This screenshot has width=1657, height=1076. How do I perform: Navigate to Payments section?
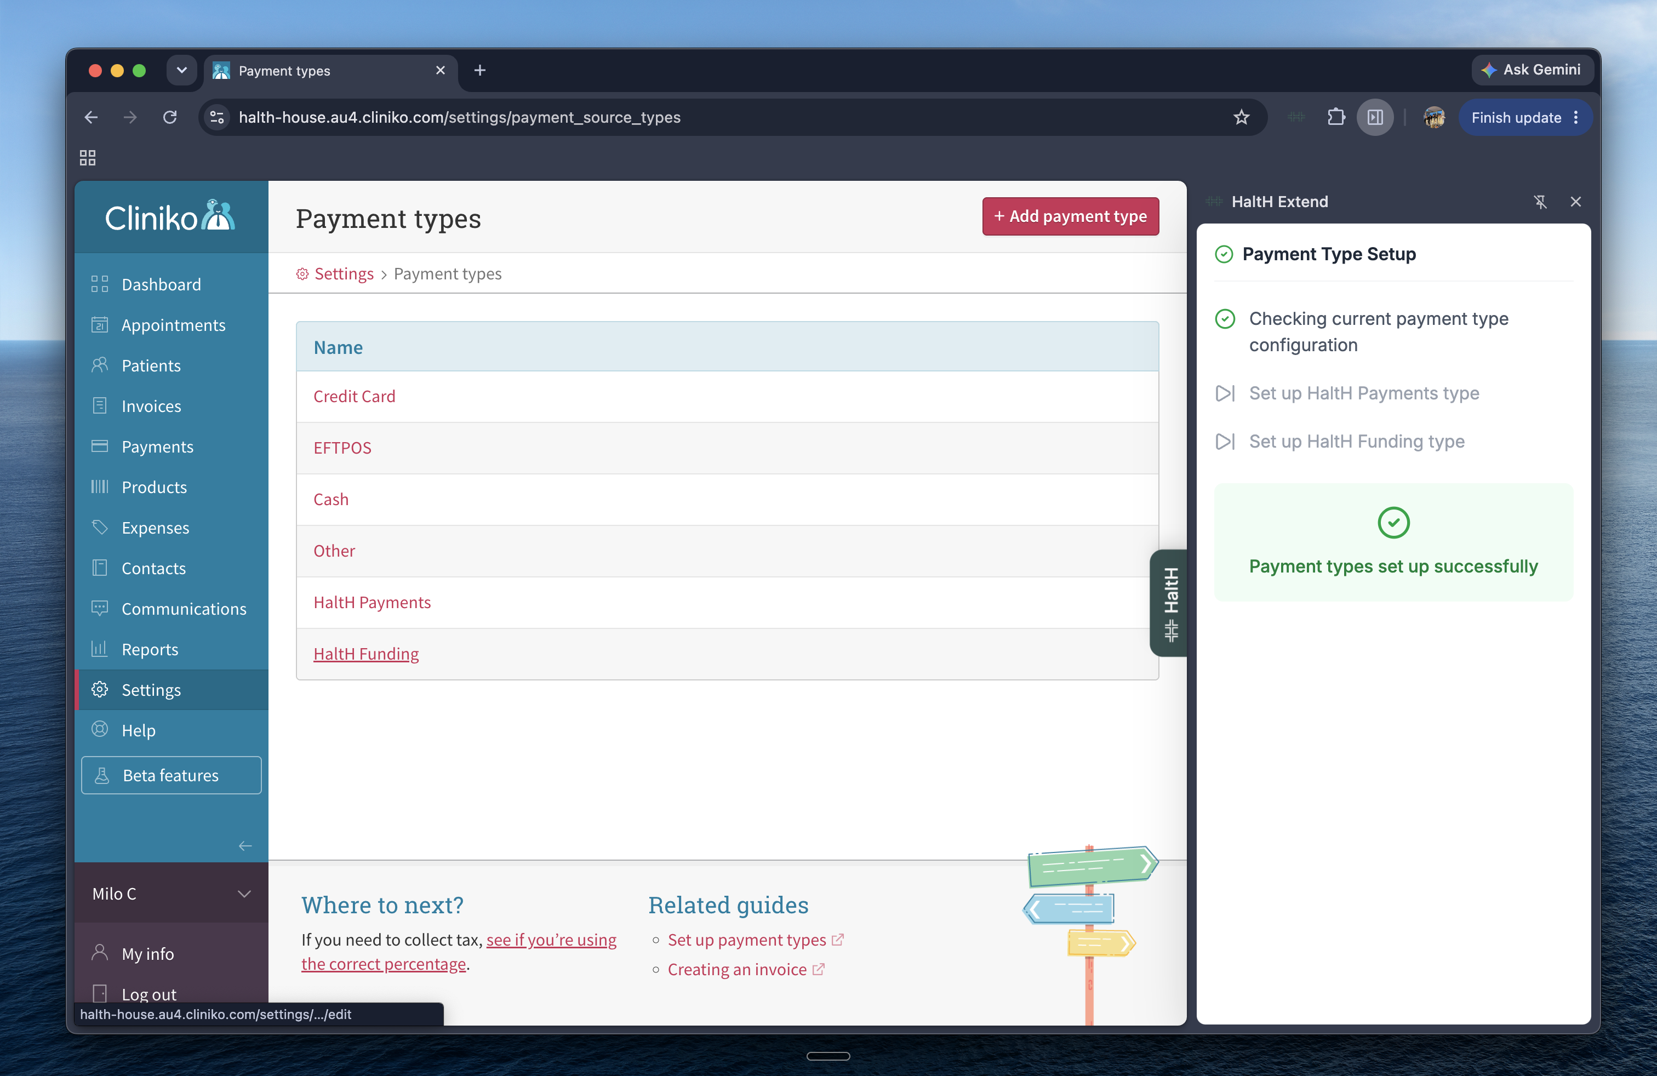(x=172, y=446)
